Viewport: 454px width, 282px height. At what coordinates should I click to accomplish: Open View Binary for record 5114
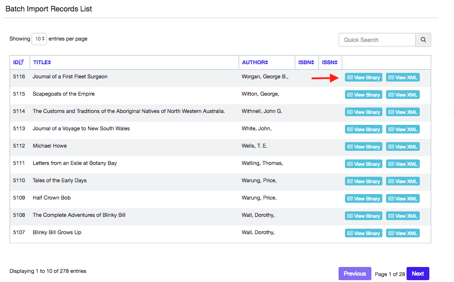click(x=363, y=112)
